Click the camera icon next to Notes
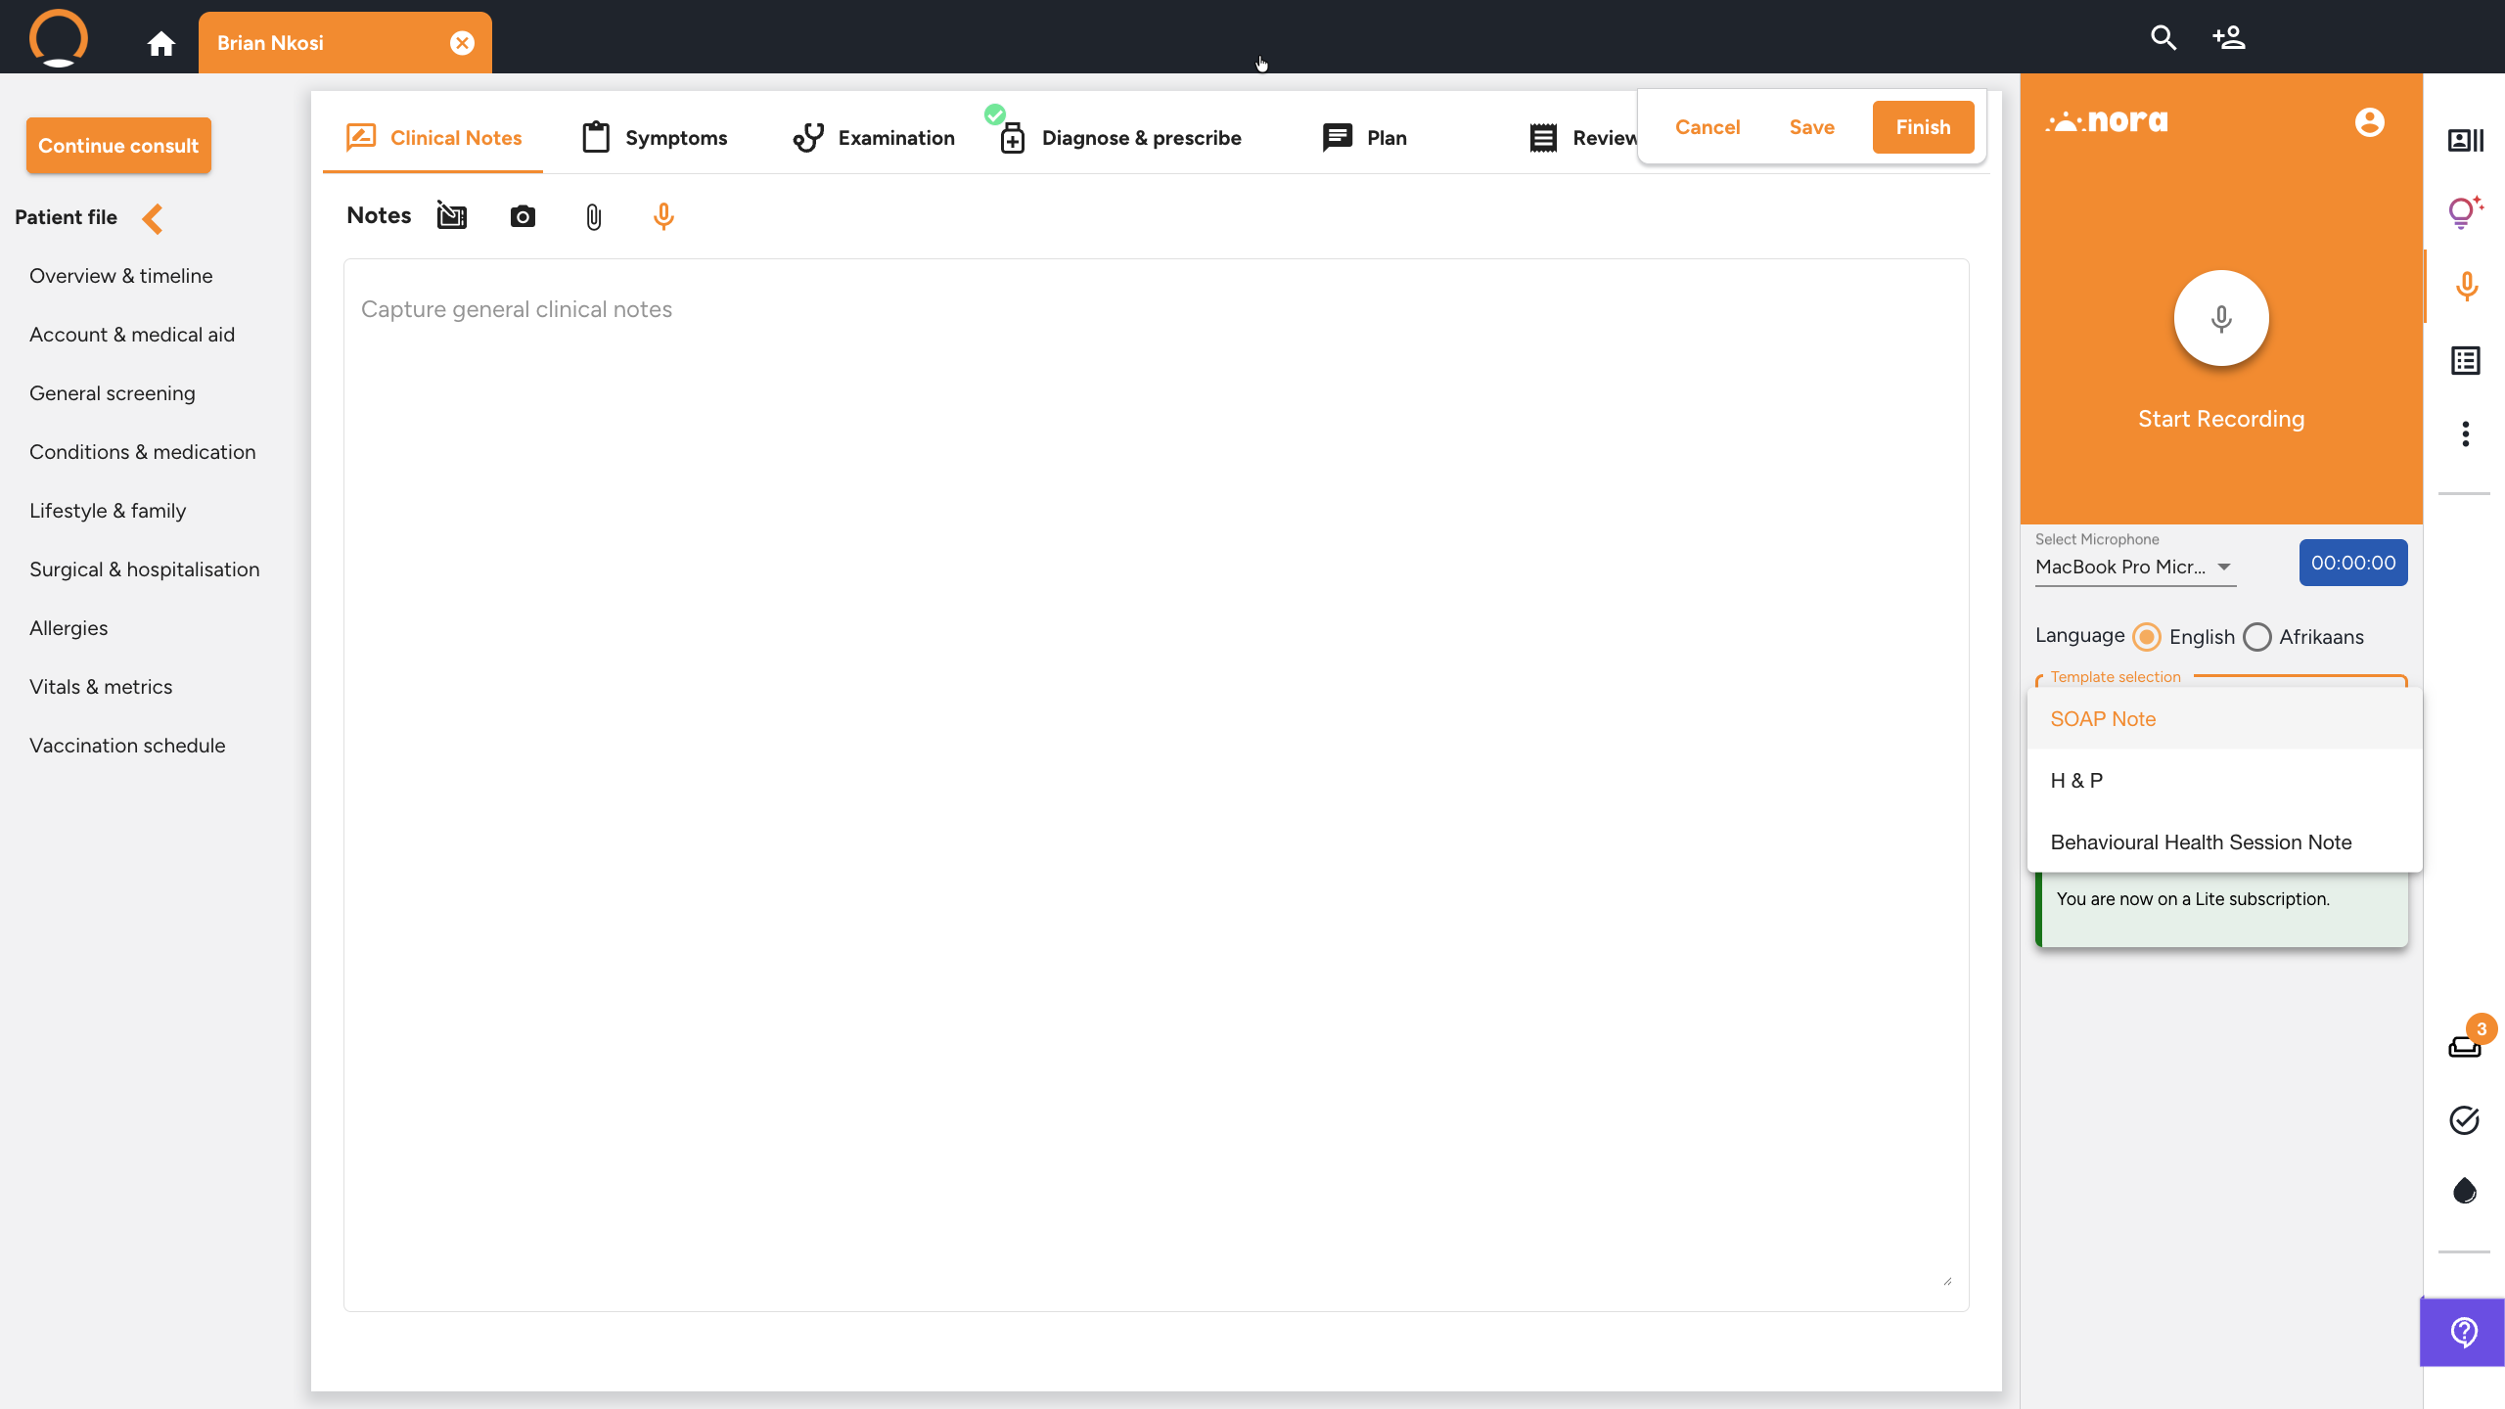2505x1409 pixels. [x=523, y=216]
